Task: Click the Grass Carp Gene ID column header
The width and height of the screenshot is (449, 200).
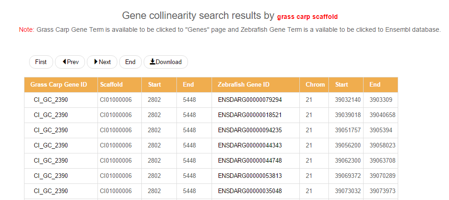Action: pos(59,84)
